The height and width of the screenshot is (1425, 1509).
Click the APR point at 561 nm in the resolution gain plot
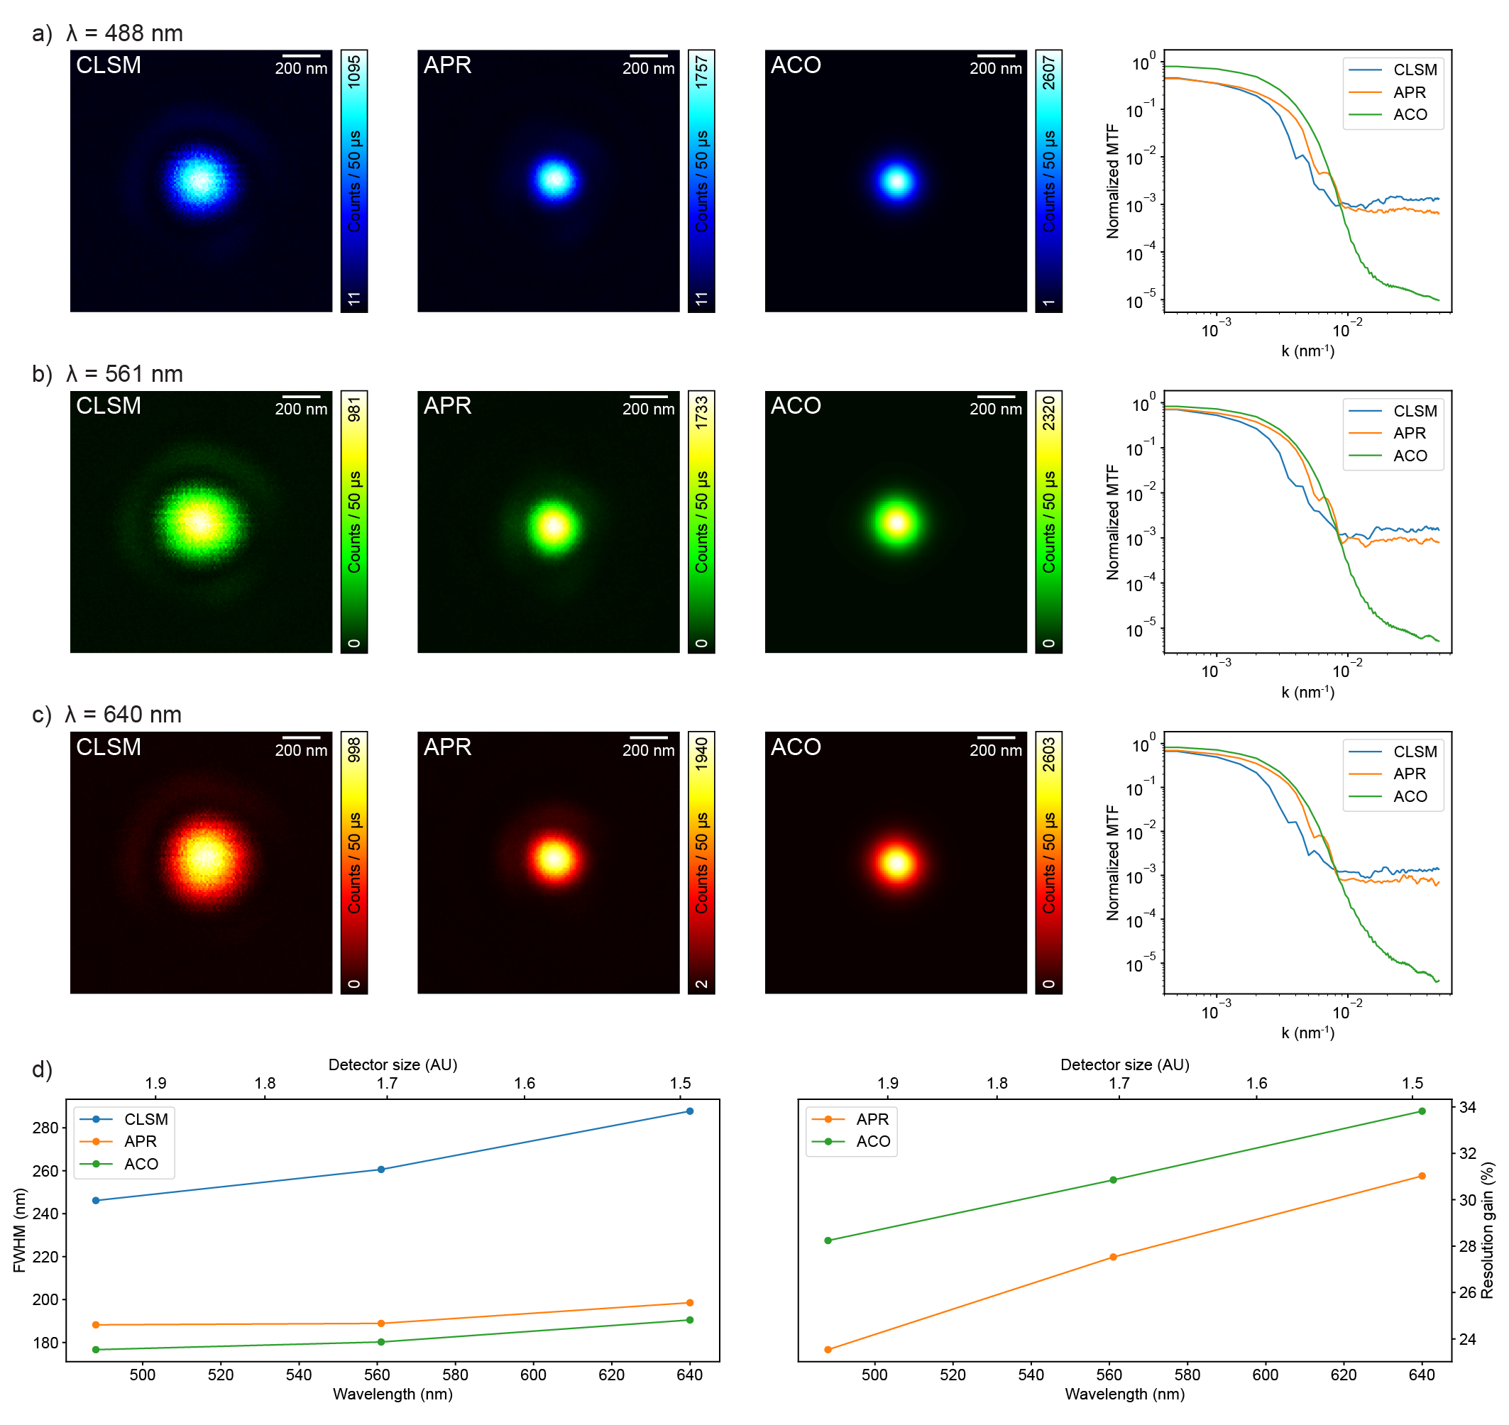tap(1113, 1257)
